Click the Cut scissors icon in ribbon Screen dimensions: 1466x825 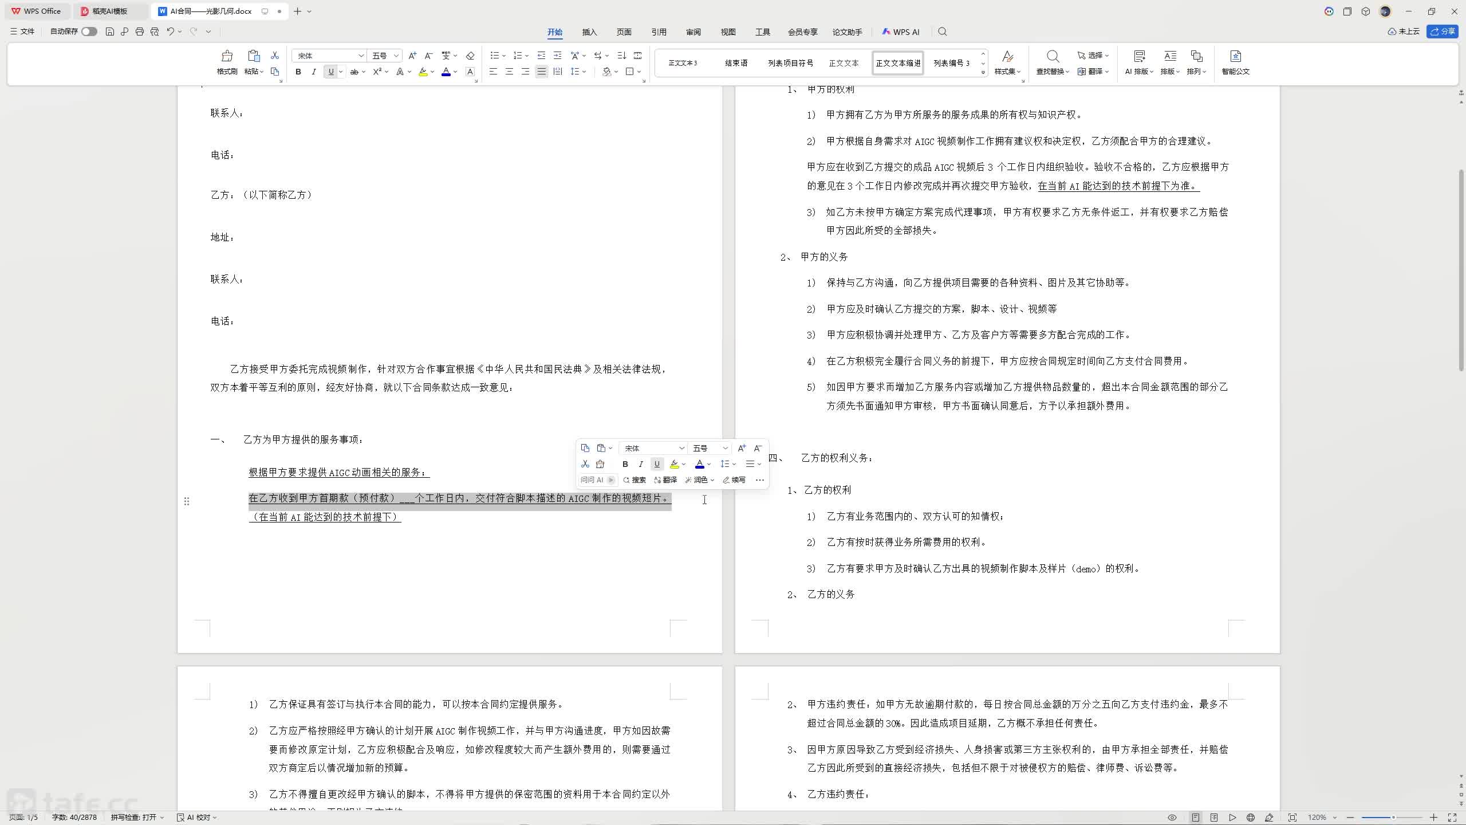pyautogui.click(x=275, y=56)
